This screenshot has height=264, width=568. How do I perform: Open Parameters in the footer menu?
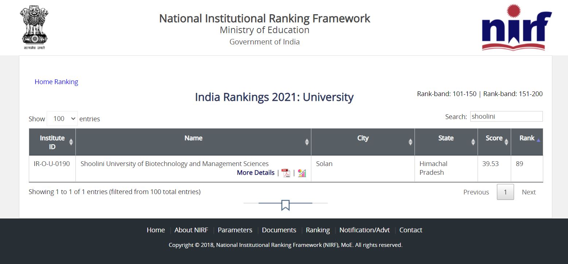pyautogui.click(x=235, y=230)
